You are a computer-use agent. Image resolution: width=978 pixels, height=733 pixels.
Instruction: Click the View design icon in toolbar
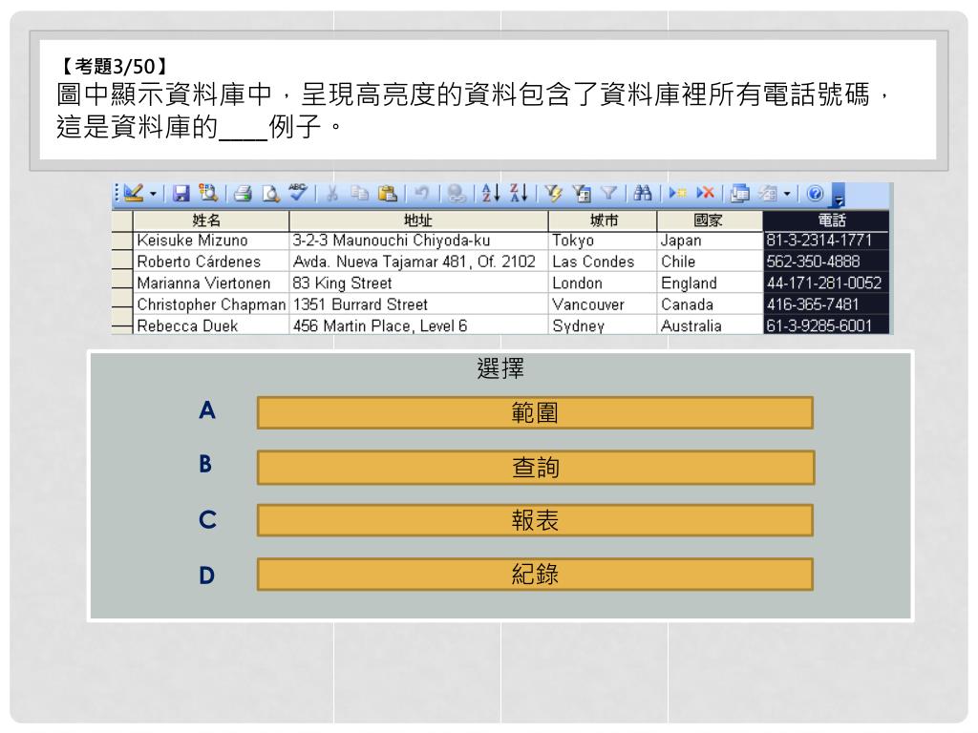click(134, 193)
